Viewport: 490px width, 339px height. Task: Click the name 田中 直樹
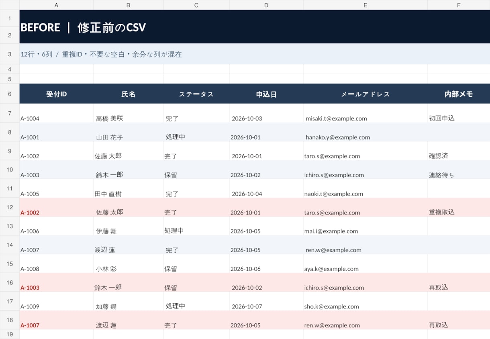click(108, 194)
